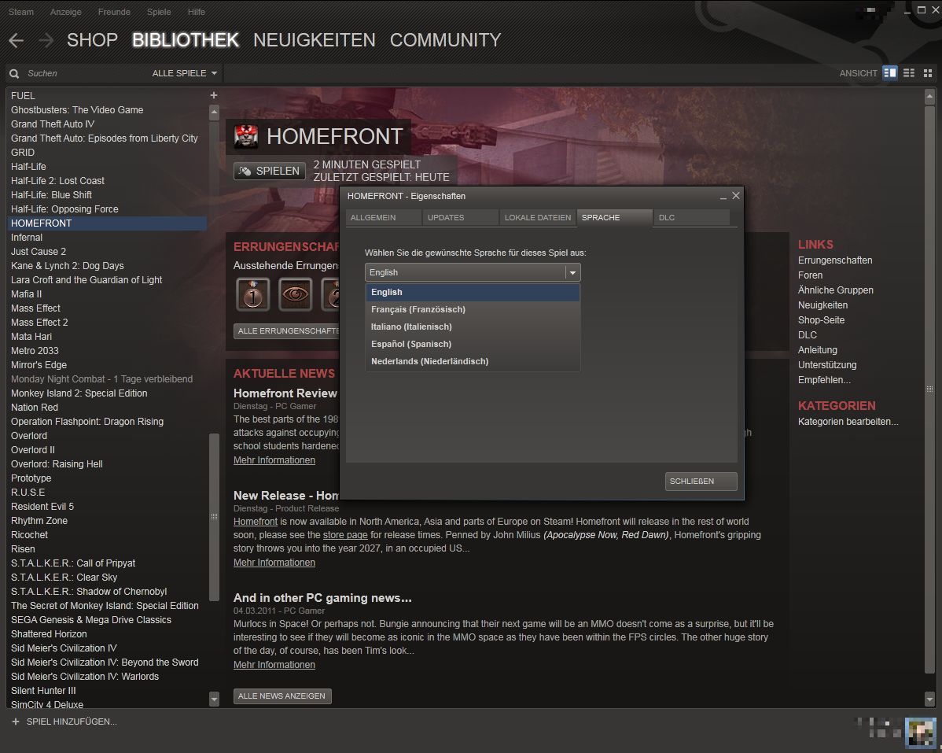Choose Español (Spanisch) language
Screen dimensions: 942x753
coord(473,345)
